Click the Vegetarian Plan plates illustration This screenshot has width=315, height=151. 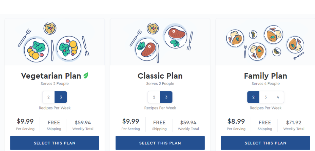click(54, 42)
